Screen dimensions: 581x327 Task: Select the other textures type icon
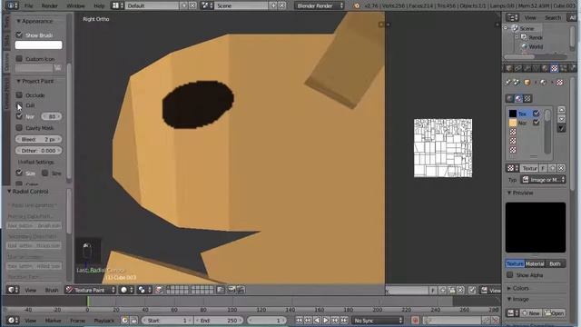pos(527,98)
